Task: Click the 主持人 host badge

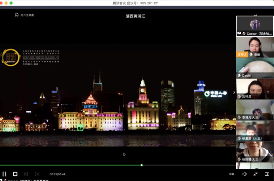Action: point(242,55)
